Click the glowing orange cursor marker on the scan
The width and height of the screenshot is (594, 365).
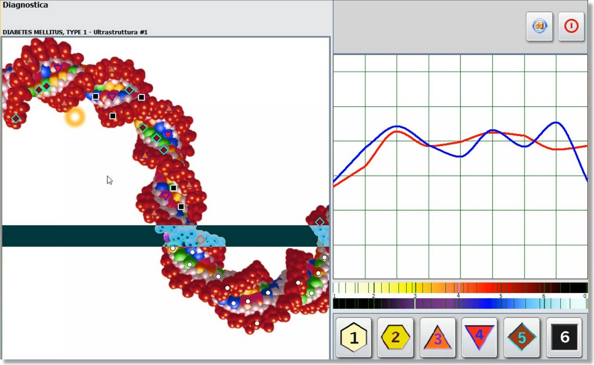pyautogui.click(x=75, y=117)
